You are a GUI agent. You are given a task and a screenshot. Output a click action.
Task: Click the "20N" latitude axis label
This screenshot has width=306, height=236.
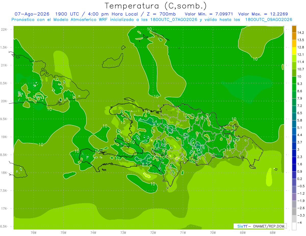point(4,101)
